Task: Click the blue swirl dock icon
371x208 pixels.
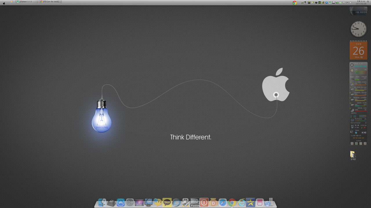Action: 176,203
